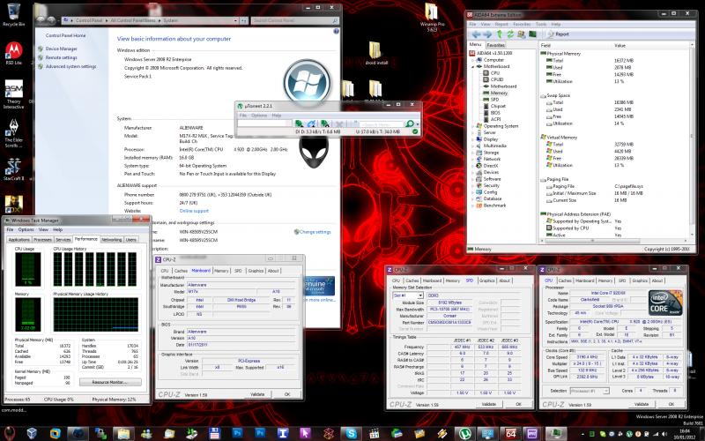Select the Chipset item in AIDA64 tree
Screen dimensions: 705x441
coord(498,106)
